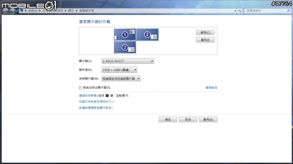Image resolution: width=293 pixels, height=164 pixels.
Task: Expand the breadcrumb arrow after 控制台
Action: point(40,10)
